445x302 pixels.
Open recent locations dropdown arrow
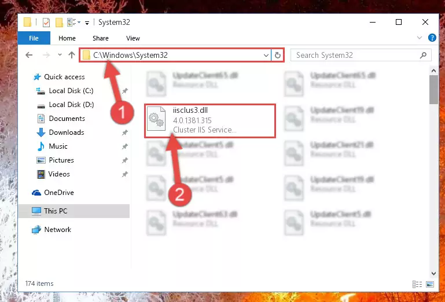pyautogui.click(x=60, y=54)
